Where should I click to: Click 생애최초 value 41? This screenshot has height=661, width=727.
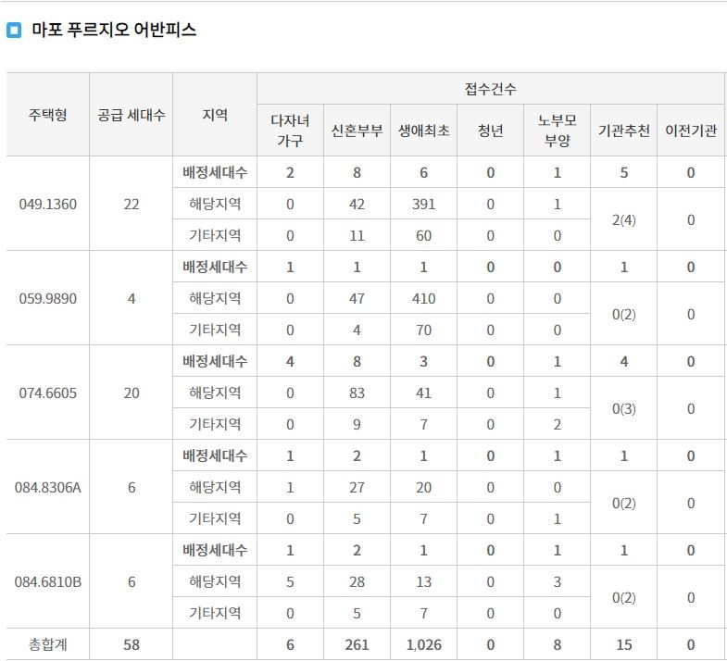tap(424, 393)
